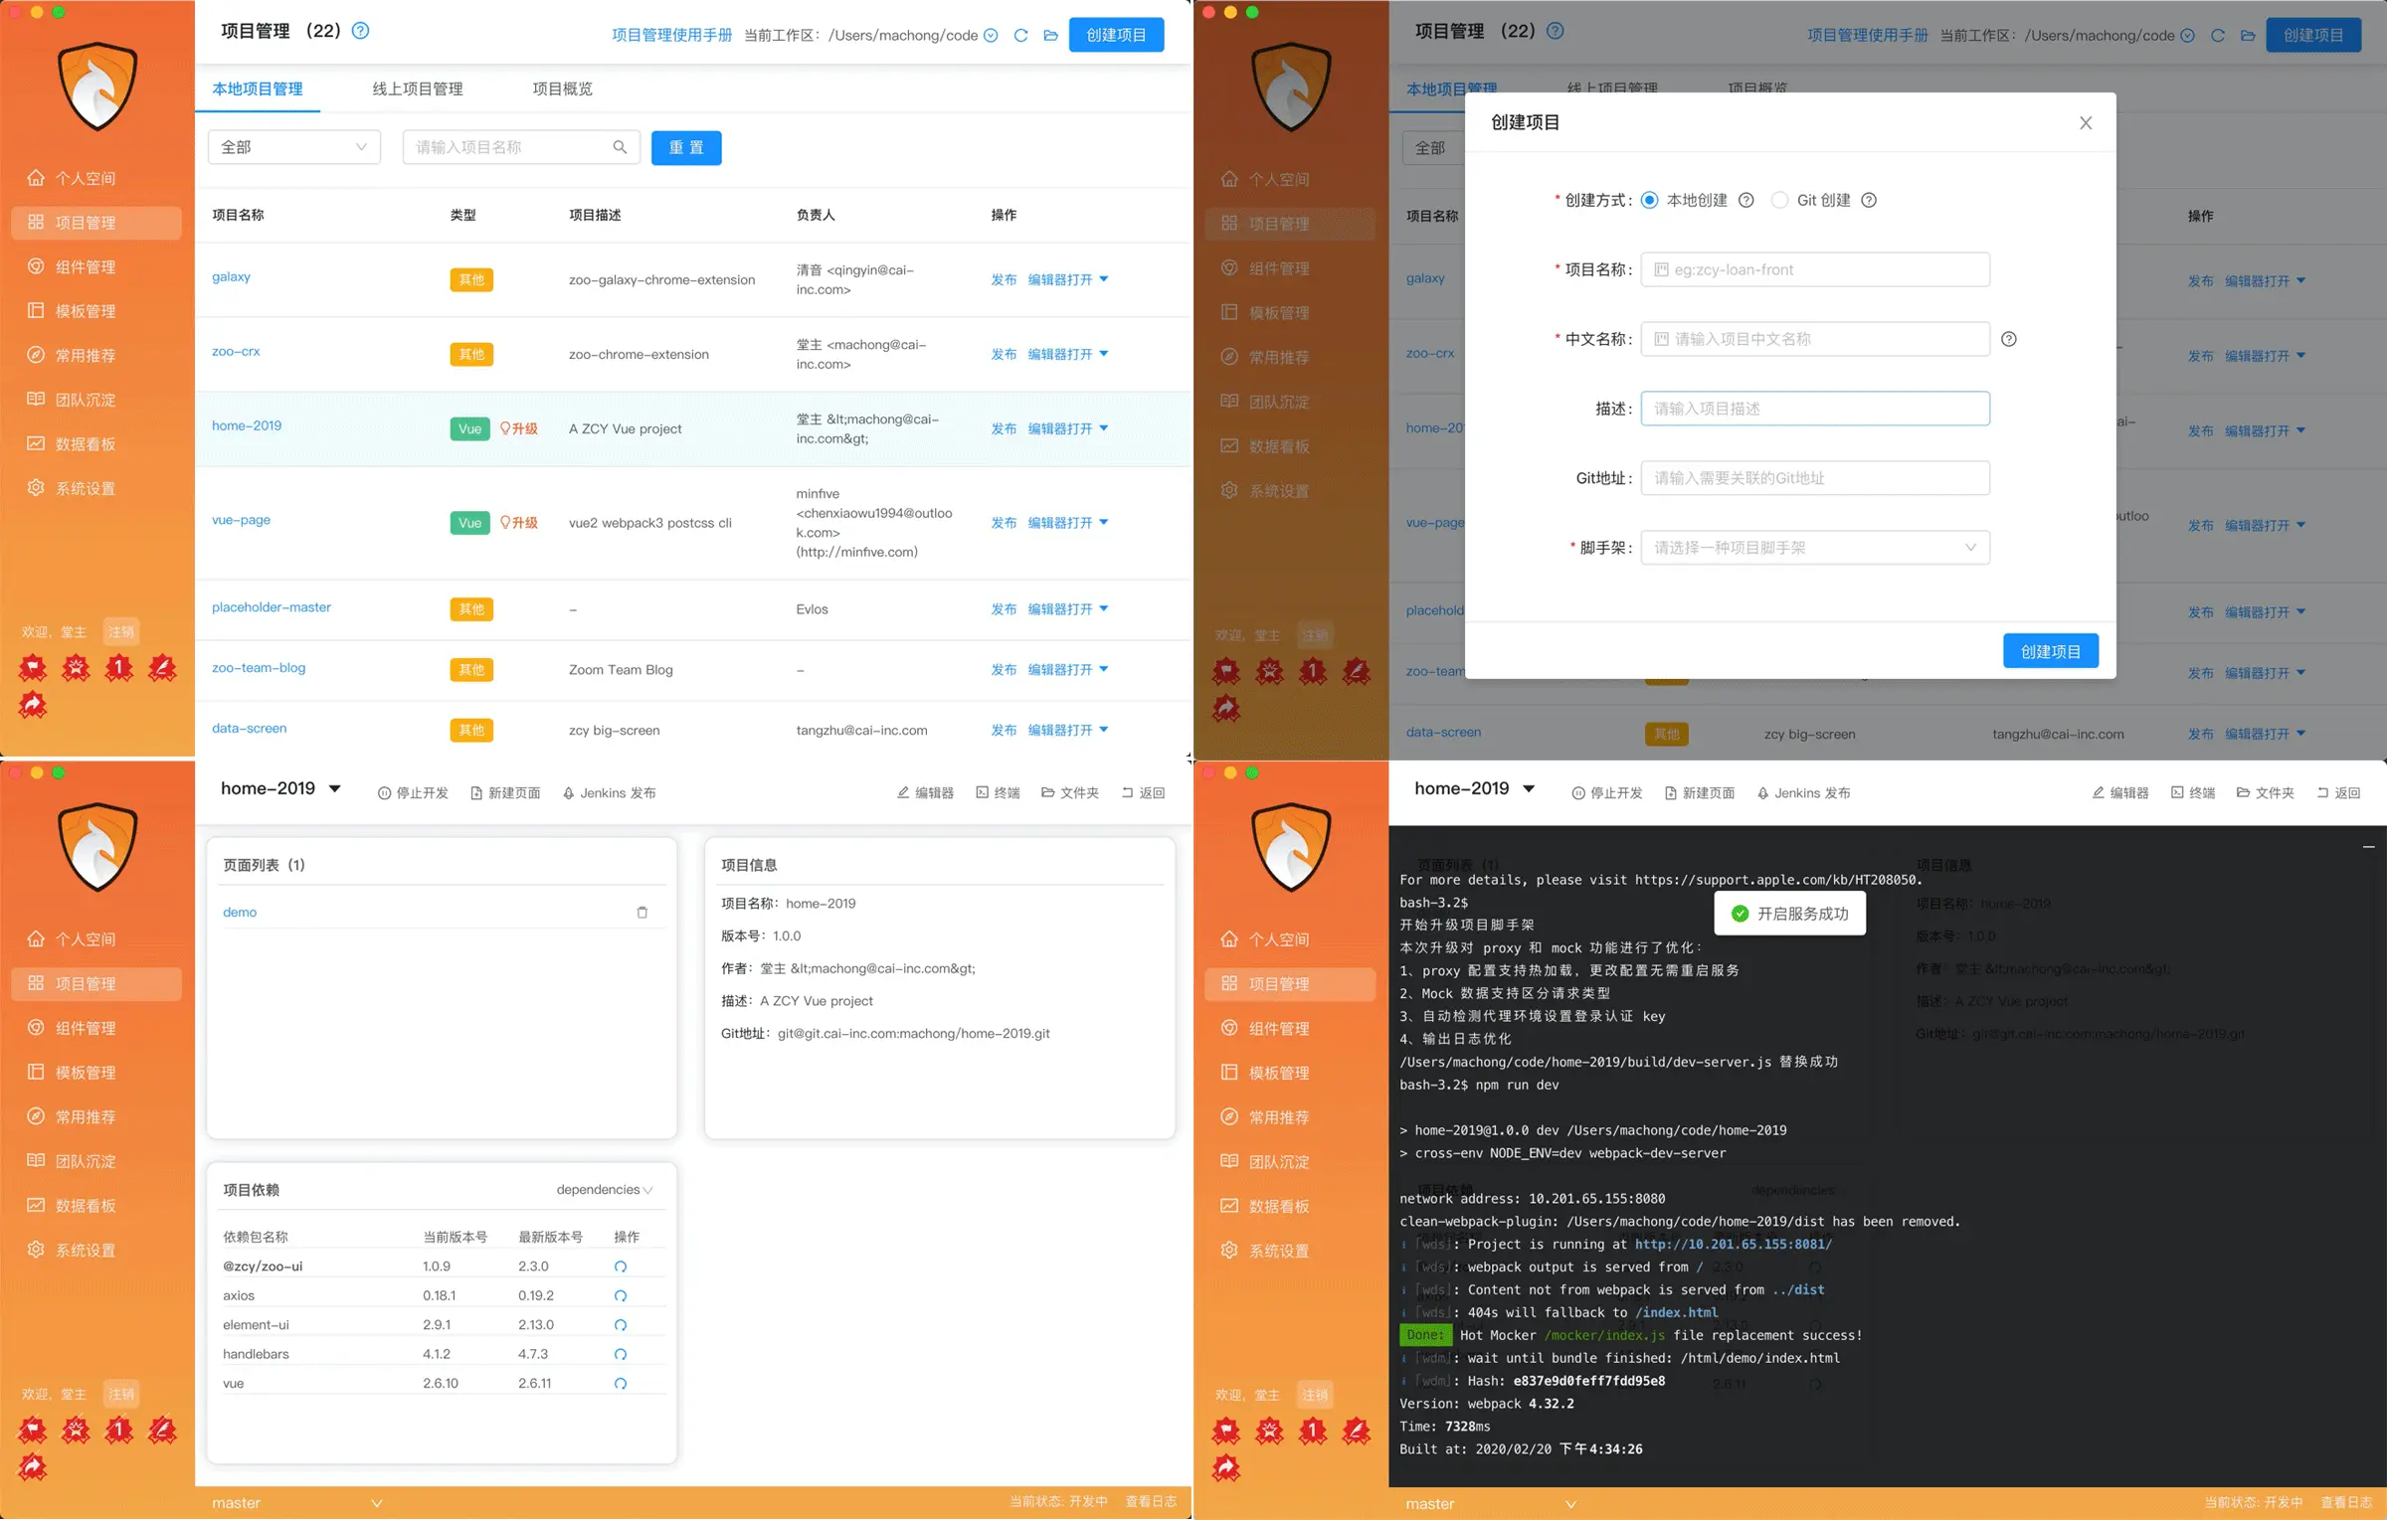This screenshot has height=1520, width=2387.
Task: Open master branch dropdown in terminal window
Action: 1491,1504
